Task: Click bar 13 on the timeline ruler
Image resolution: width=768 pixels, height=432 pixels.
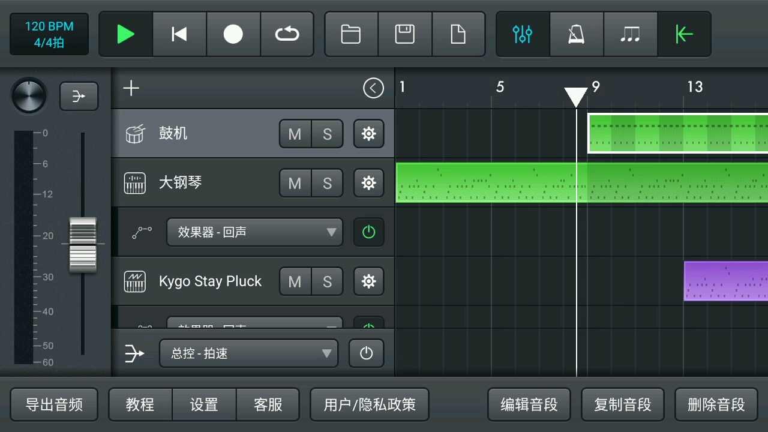Action: [x=695, y=88]
